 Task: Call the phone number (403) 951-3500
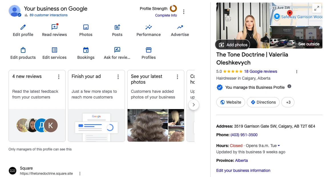coord(244,135)
